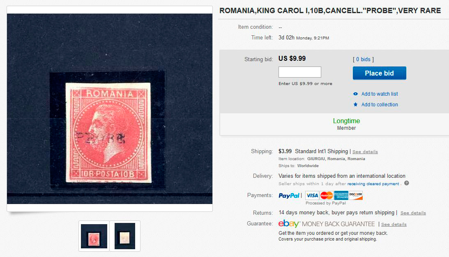Image resolution: width=449 pixels, height=257 pixels.
Task: Click the Place bid button
Action: point(380,73)
